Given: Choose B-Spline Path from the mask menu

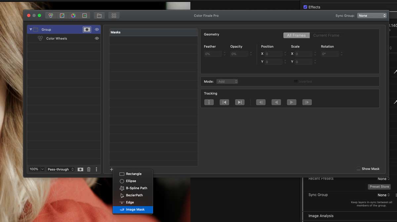Looking at the screenshot, I should click(133, 188).
